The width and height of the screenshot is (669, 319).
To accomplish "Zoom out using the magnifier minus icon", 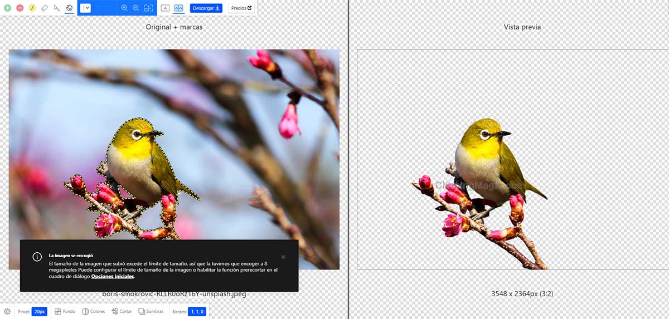I will point(135,8).
